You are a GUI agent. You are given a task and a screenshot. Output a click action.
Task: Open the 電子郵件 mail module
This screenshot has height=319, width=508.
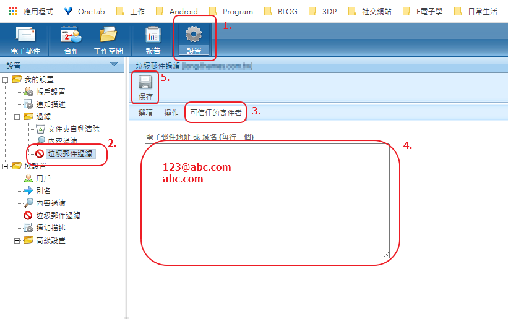coord(24,40)
